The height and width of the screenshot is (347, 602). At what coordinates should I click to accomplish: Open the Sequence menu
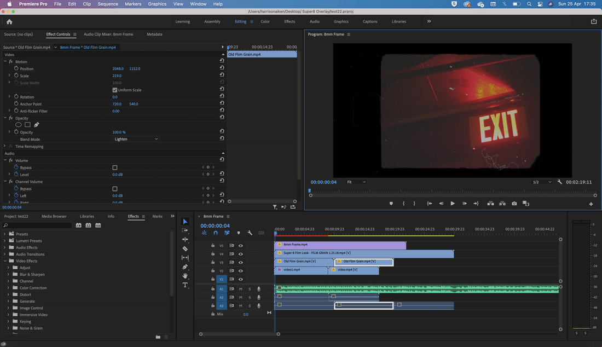tap(108, 4)
